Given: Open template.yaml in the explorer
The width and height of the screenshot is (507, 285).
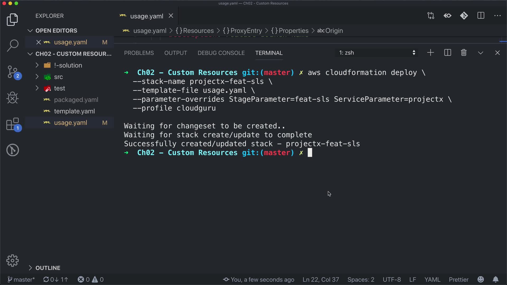Looking at the screenshot, I should (74, 111).
